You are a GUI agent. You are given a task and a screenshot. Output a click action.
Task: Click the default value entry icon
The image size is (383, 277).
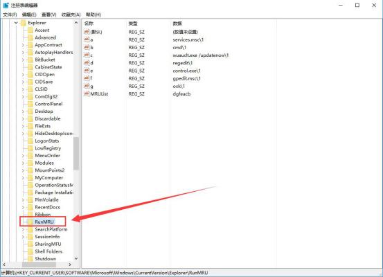pyautogui.click(x=87, y=32)
